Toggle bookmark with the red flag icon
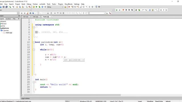The height and width of the screenshot is (102, 182). (x=123, y=10)
